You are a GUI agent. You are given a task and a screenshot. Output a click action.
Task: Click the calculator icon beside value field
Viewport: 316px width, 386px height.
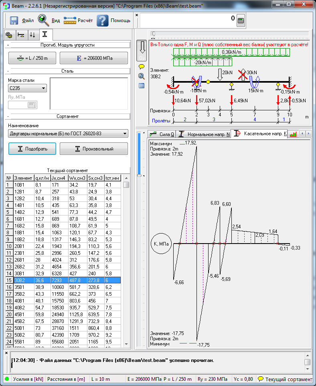pyautogui.click(x=241, y=21)
